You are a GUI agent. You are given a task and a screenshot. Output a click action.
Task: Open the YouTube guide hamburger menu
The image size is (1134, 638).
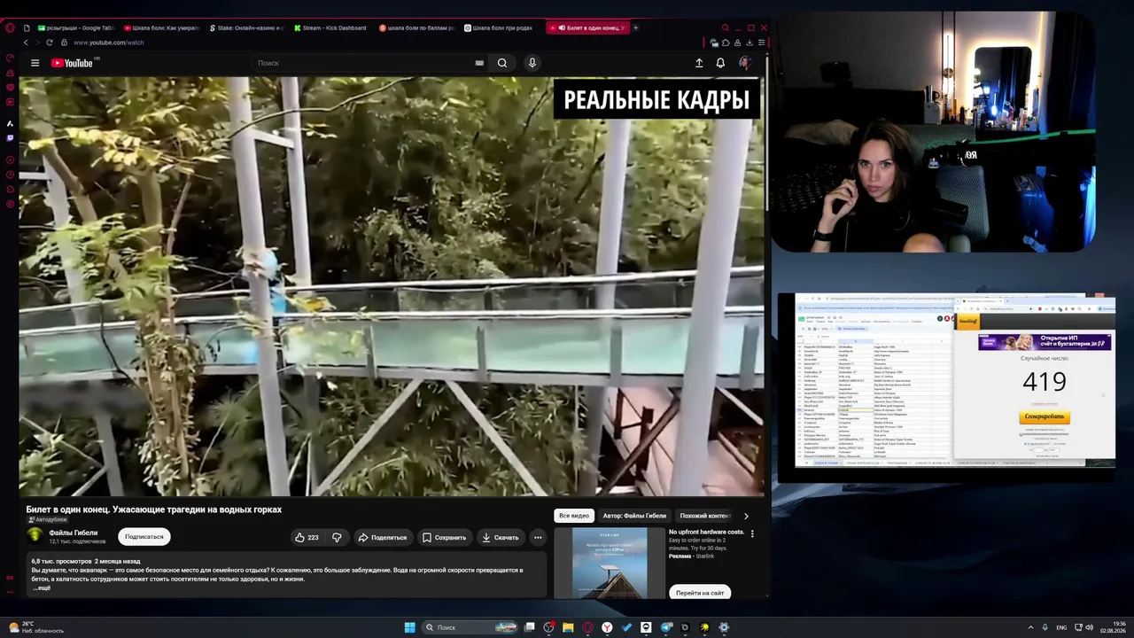tap(35, 63)
